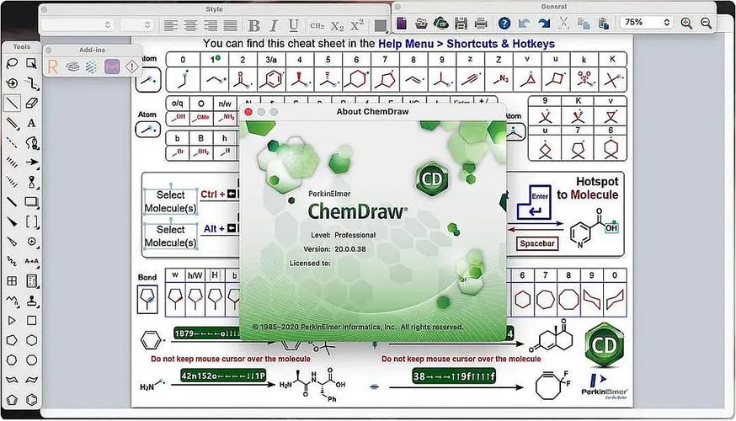736x421 pixels.
Task: Select the Dashed Bond tool
Action: [12, 142]
